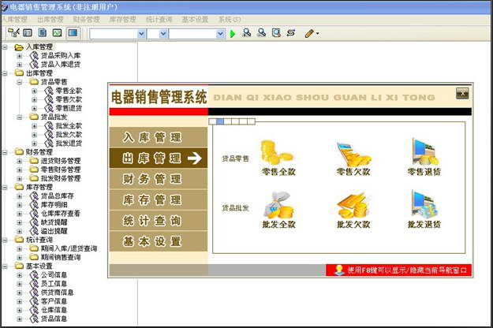
Task: Click the tag icon beside 货品总库存
Action: pyautogui.click(x=34, y=196)
